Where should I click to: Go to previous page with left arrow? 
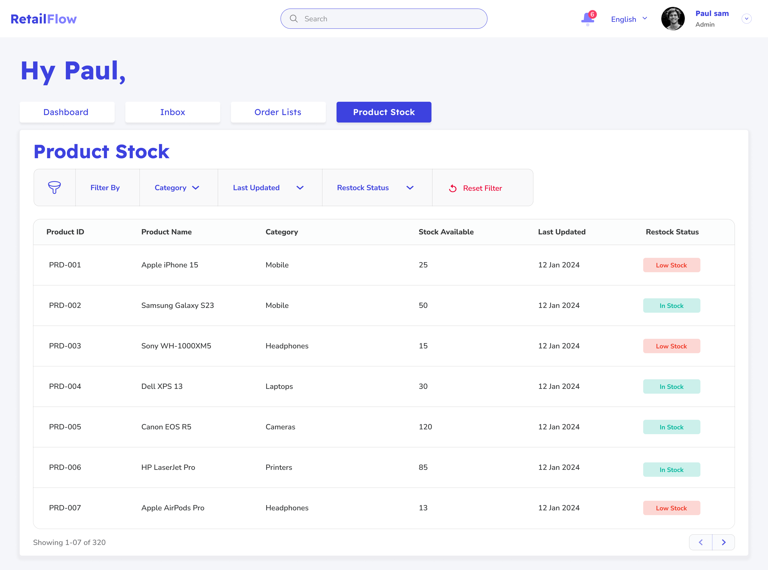pyautogui.click(x=701, y=542)
